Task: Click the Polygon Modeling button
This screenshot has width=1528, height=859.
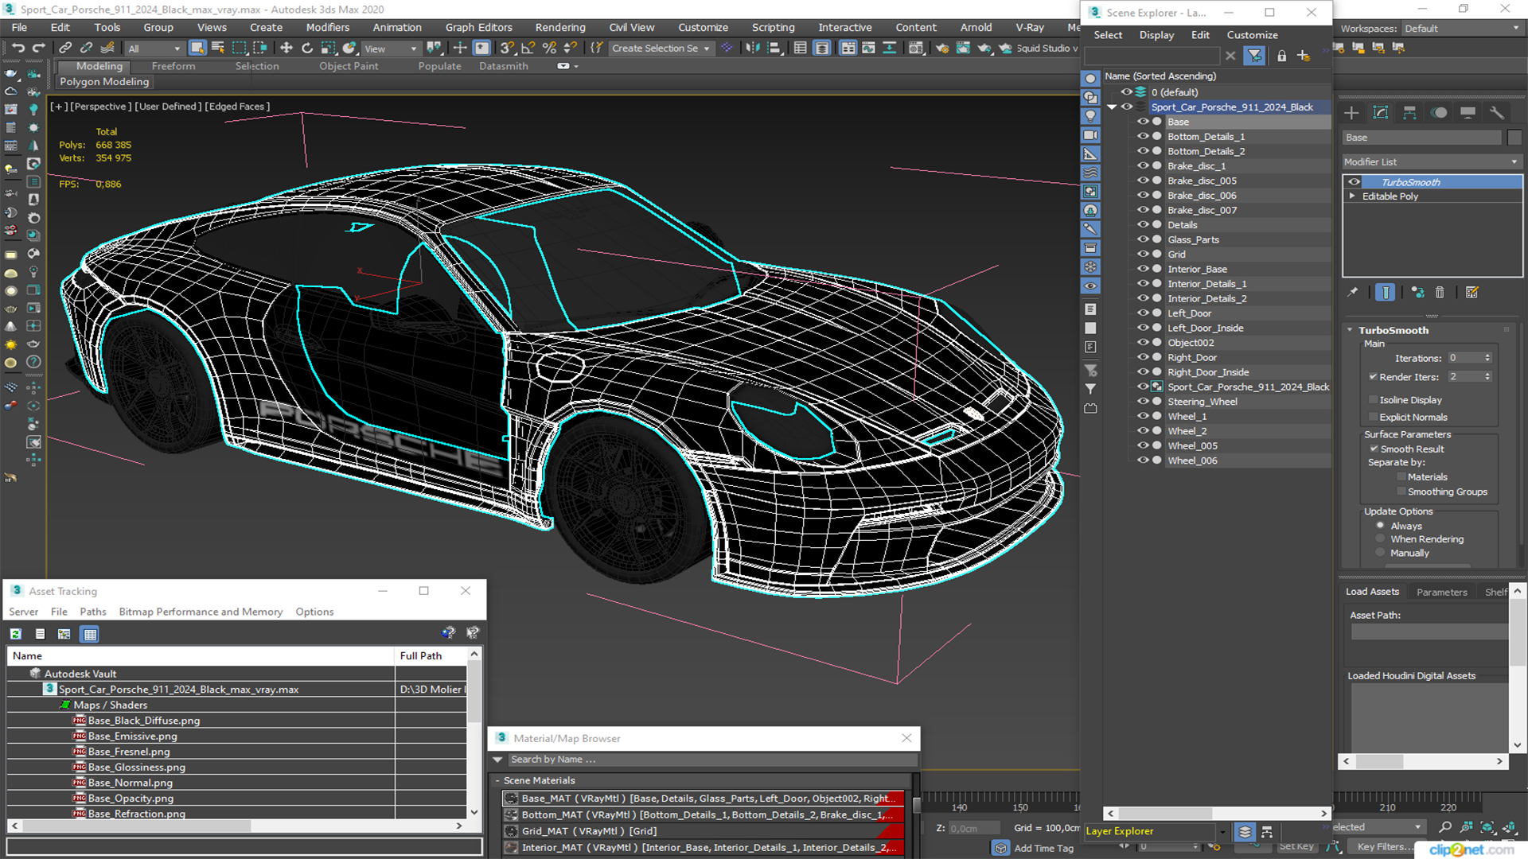Action: pos(104,82)
